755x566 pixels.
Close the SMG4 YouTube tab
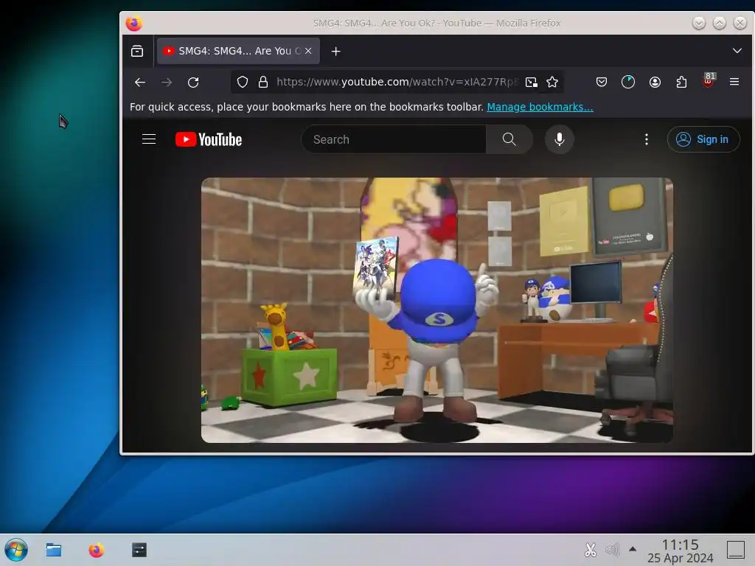tap(308, 51)
